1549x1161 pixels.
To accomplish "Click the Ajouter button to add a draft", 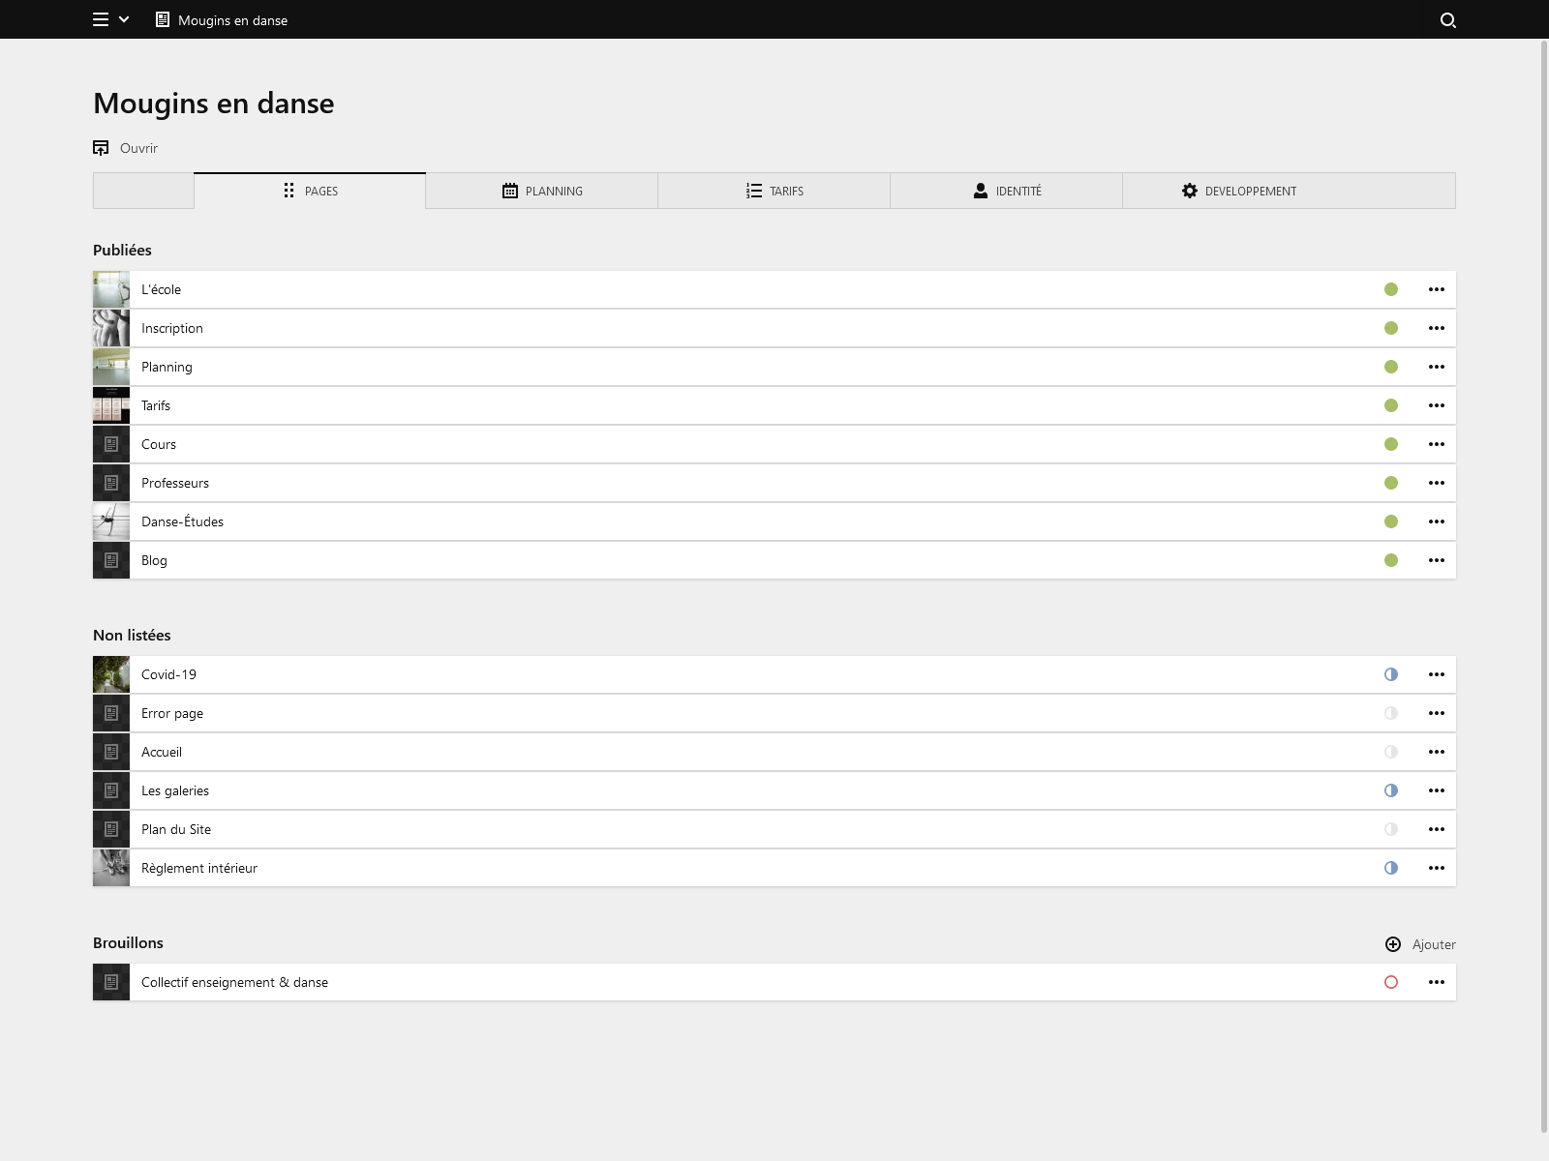I will (x=1419, y=944).
